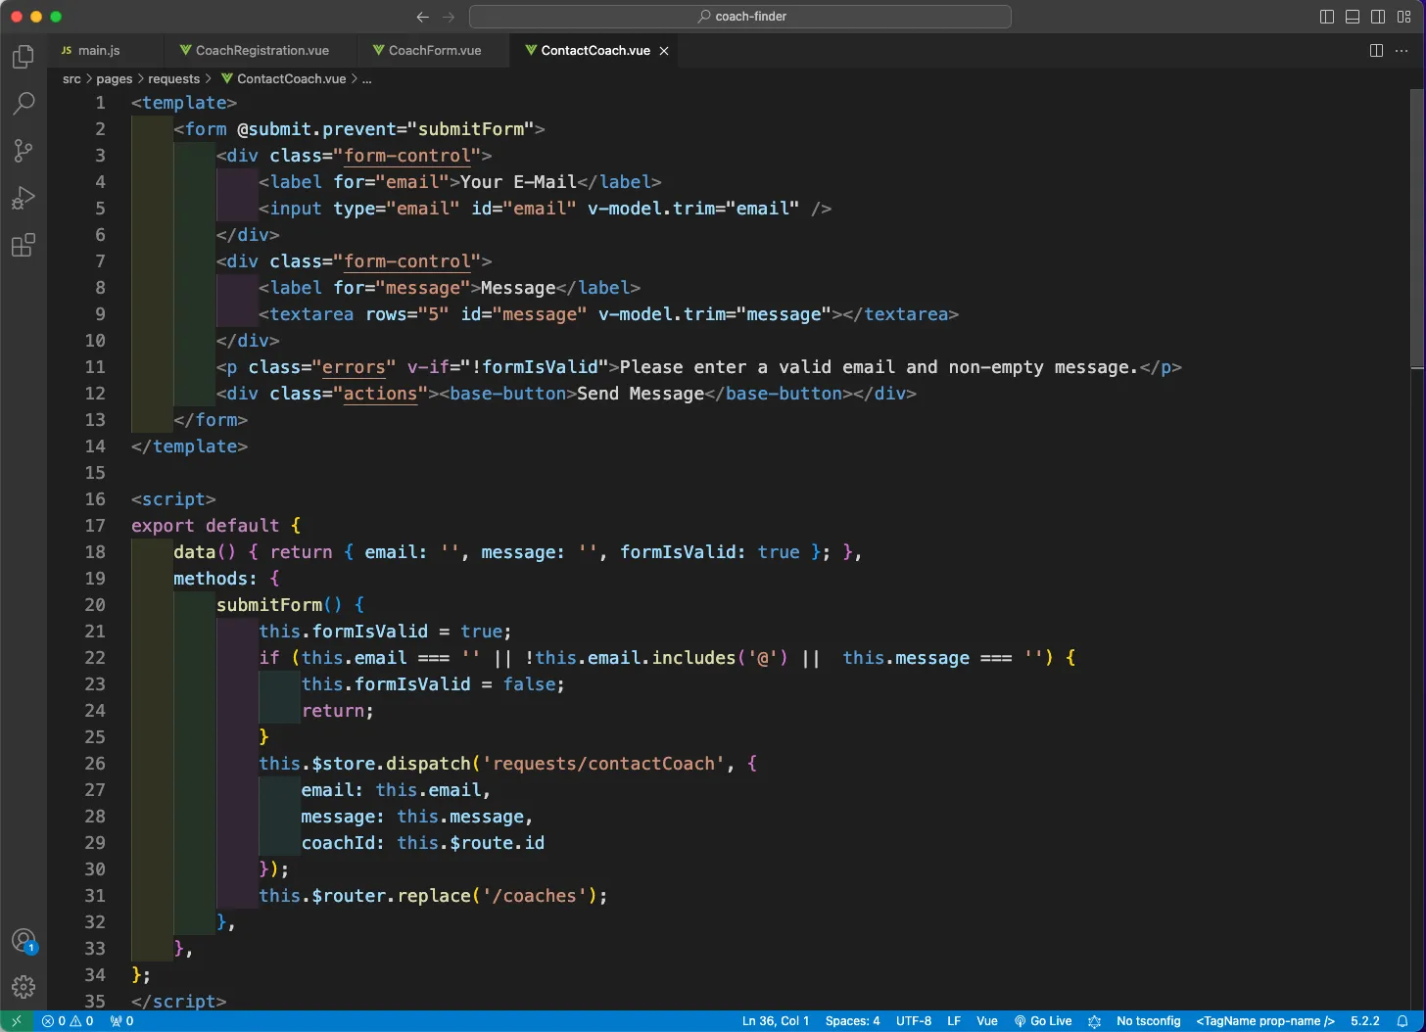Click the requests breadcrumb
The height and width of the screenshot is (1032, 1426).
click(x=173, y=79)
